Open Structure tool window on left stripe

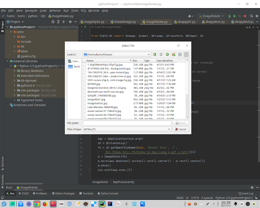click(x=2, y=163)
